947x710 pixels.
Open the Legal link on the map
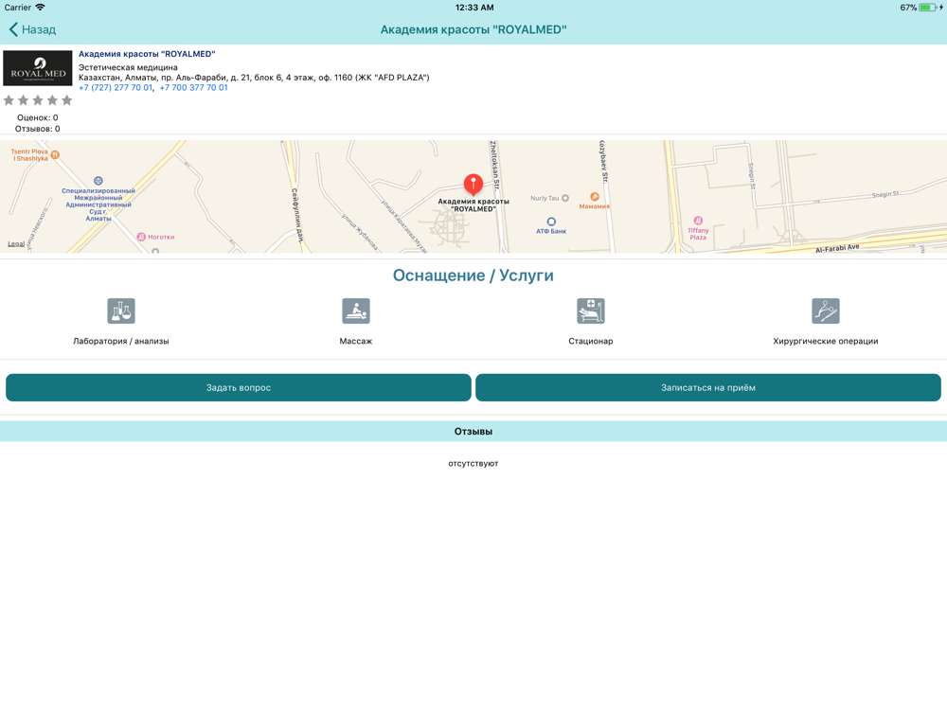coord(16,244)
